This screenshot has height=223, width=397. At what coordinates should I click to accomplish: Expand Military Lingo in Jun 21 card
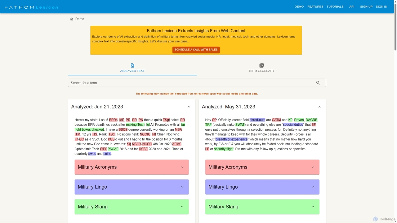click(x=132, y=187)
